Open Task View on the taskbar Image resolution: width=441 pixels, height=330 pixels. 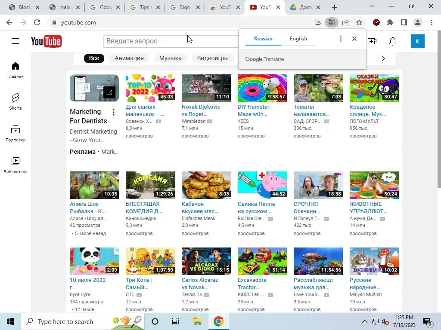point(176,321)
